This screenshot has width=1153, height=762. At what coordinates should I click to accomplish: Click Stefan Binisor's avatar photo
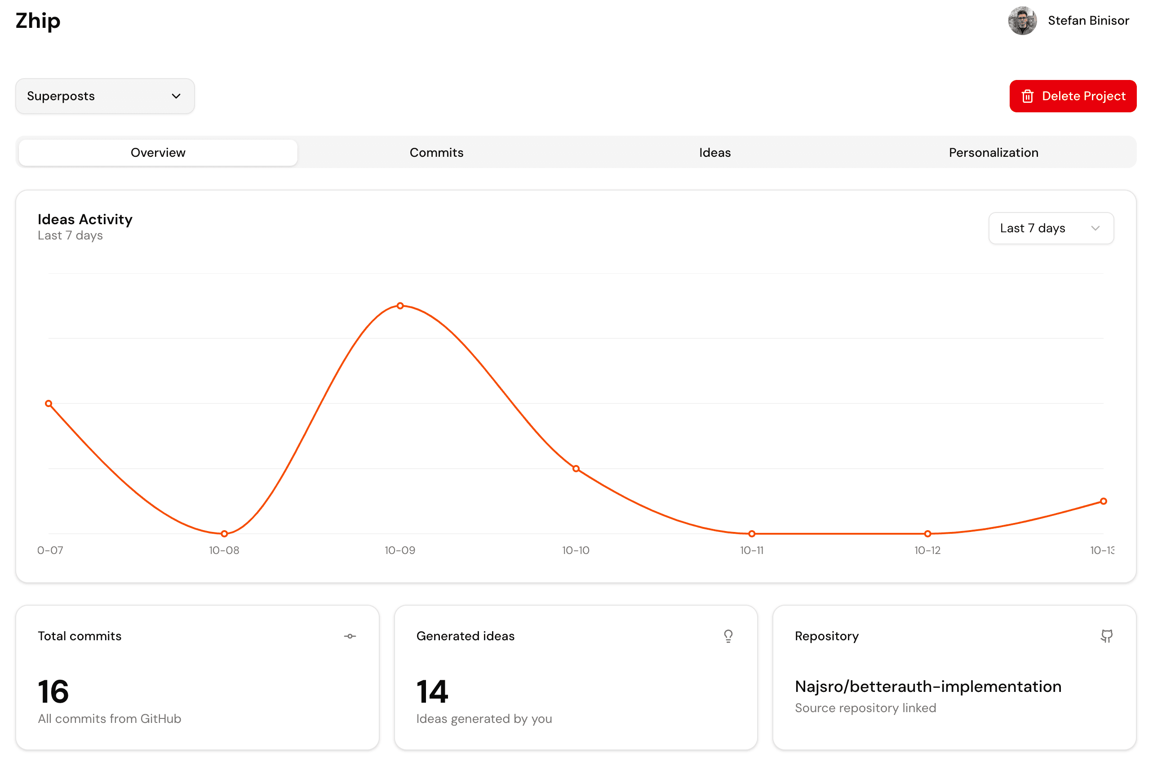[1022, 21]
